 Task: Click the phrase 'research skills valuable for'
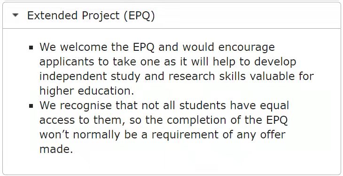pos(242,76)
